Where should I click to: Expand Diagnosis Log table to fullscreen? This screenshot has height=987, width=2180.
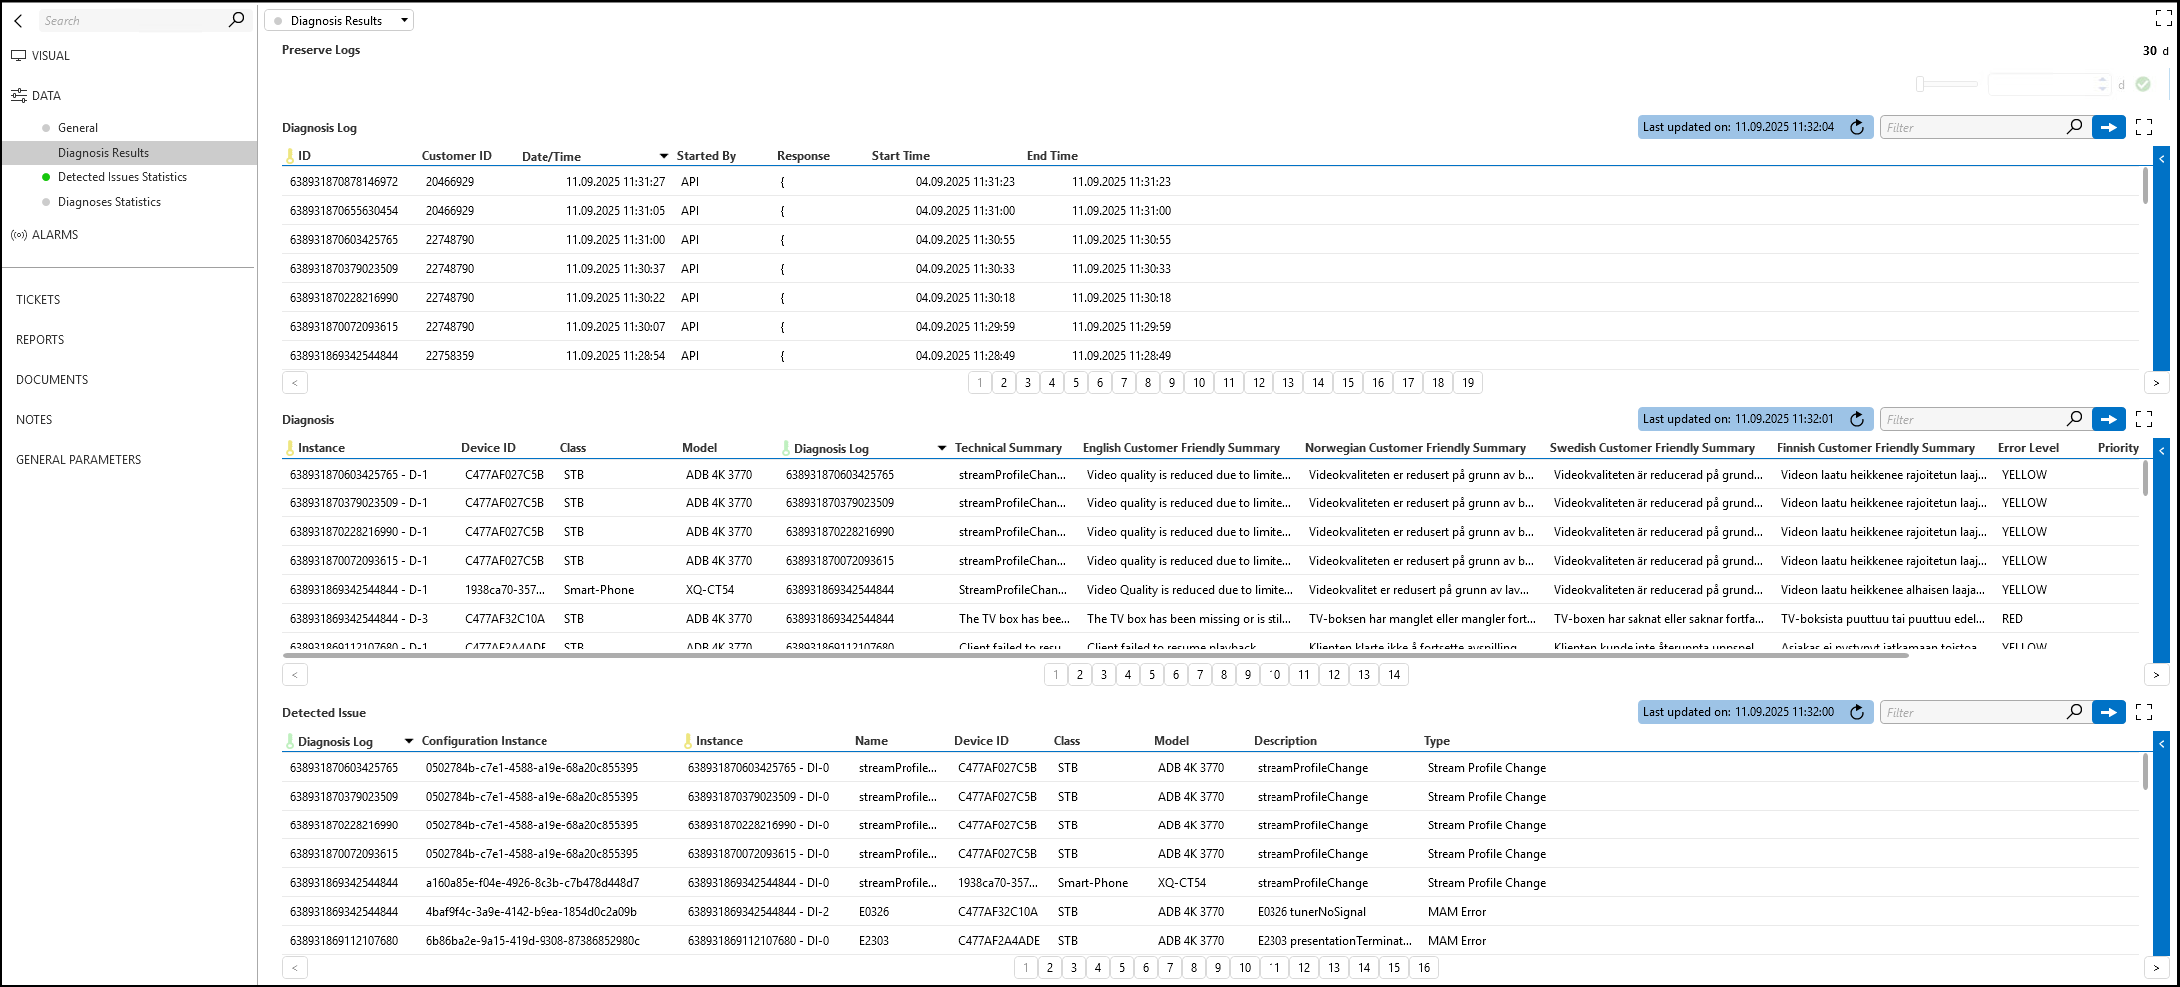coord(2144,127)
